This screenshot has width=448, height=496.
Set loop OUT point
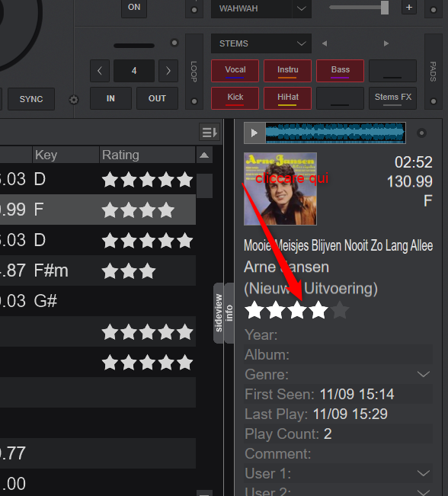[x=157, y=98]
